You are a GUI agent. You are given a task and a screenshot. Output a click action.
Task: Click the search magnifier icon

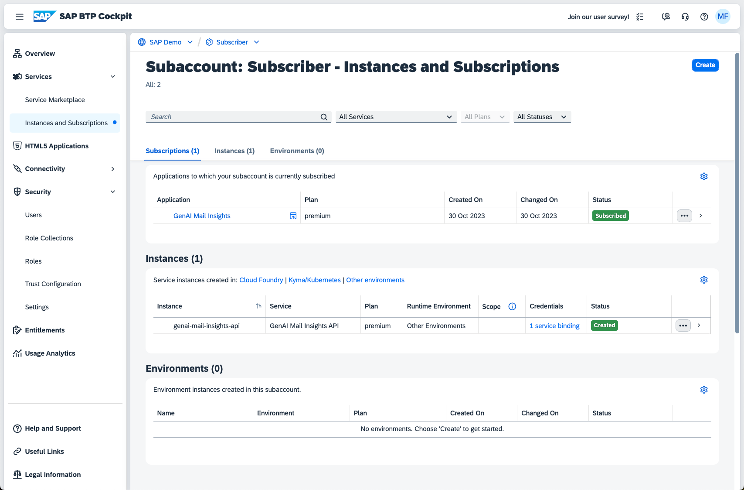tap(324, 117)
